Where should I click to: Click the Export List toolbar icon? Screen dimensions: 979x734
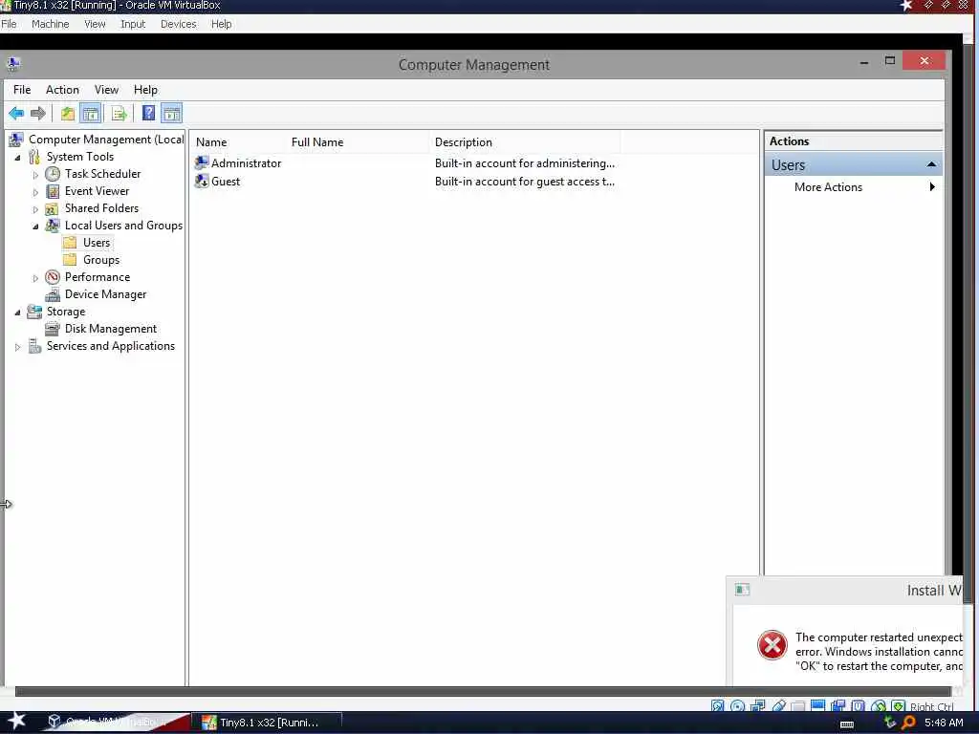[119, 114]
